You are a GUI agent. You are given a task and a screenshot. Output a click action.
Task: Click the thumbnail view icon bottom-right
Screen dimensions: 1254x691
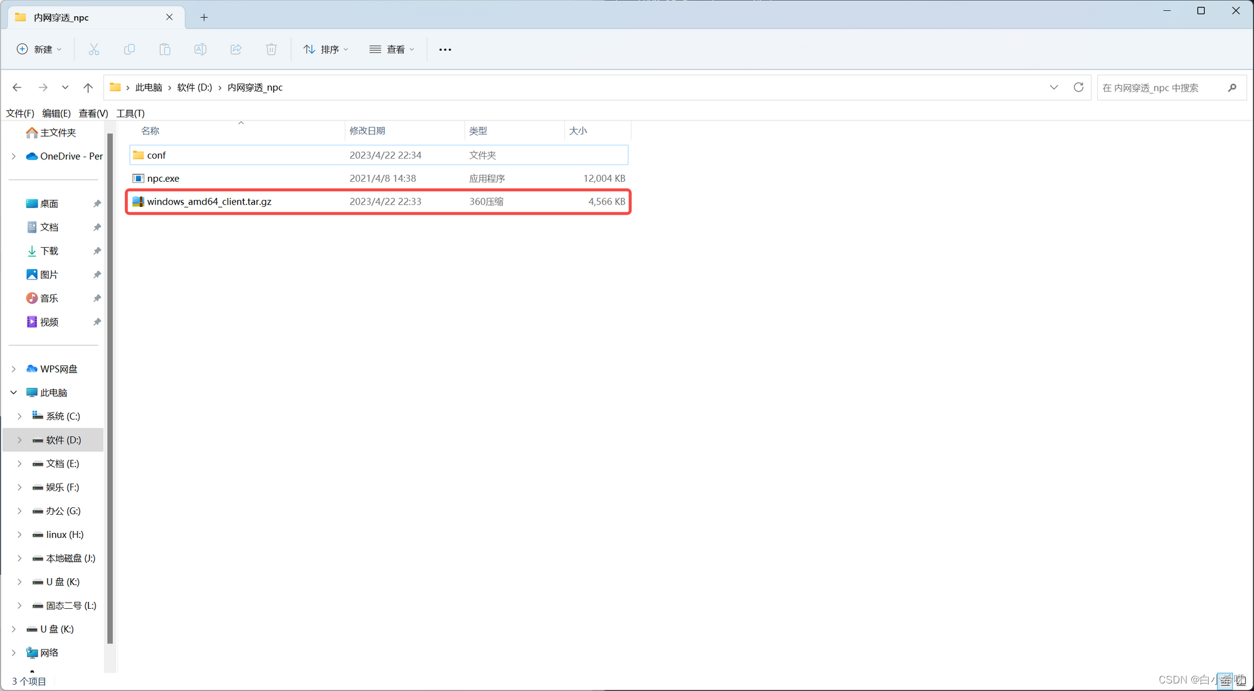point(1241,681)
